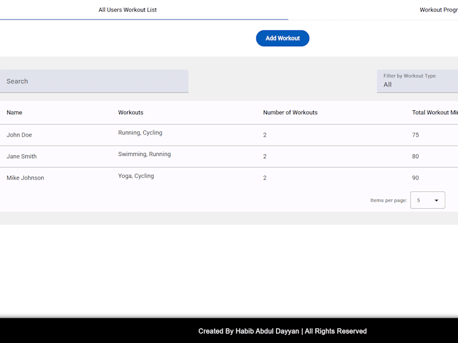Image resolution: width=458 pixels, height=343 pixels.
Task: Select the Mike Johnson name cell
Action: coord(25,178)
